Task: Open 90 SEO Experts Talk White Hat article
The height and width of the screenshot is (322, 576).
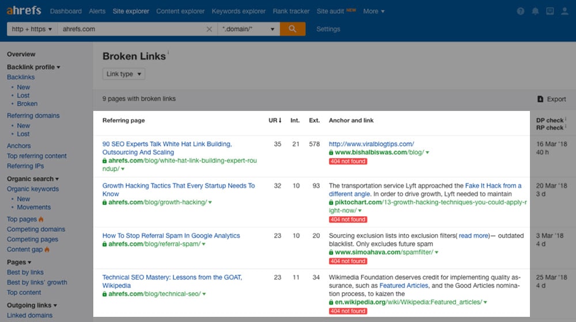Action: click(x=167, y=148)
